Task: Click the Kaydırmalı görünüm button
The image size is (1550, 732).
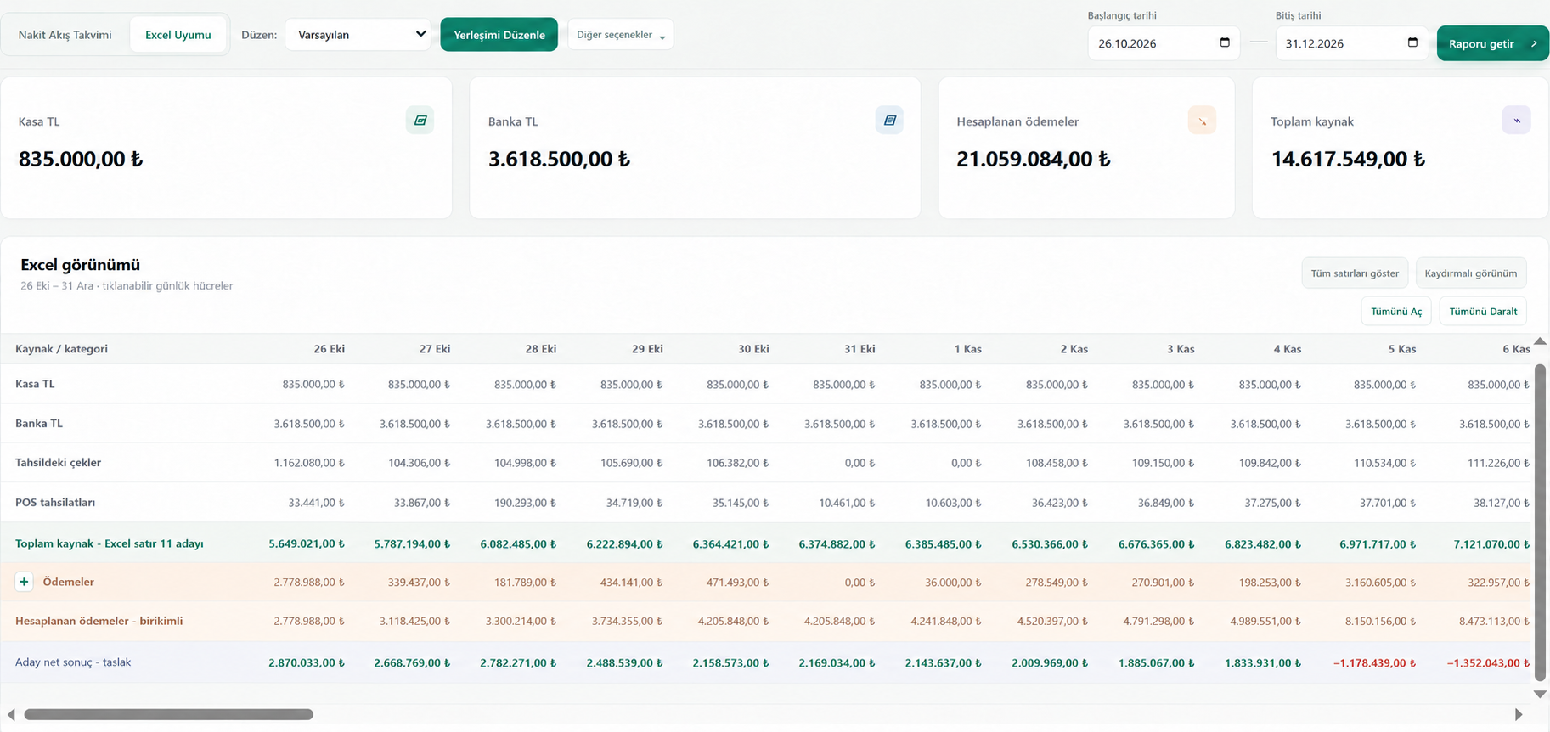Action: tap(1471, 273)
